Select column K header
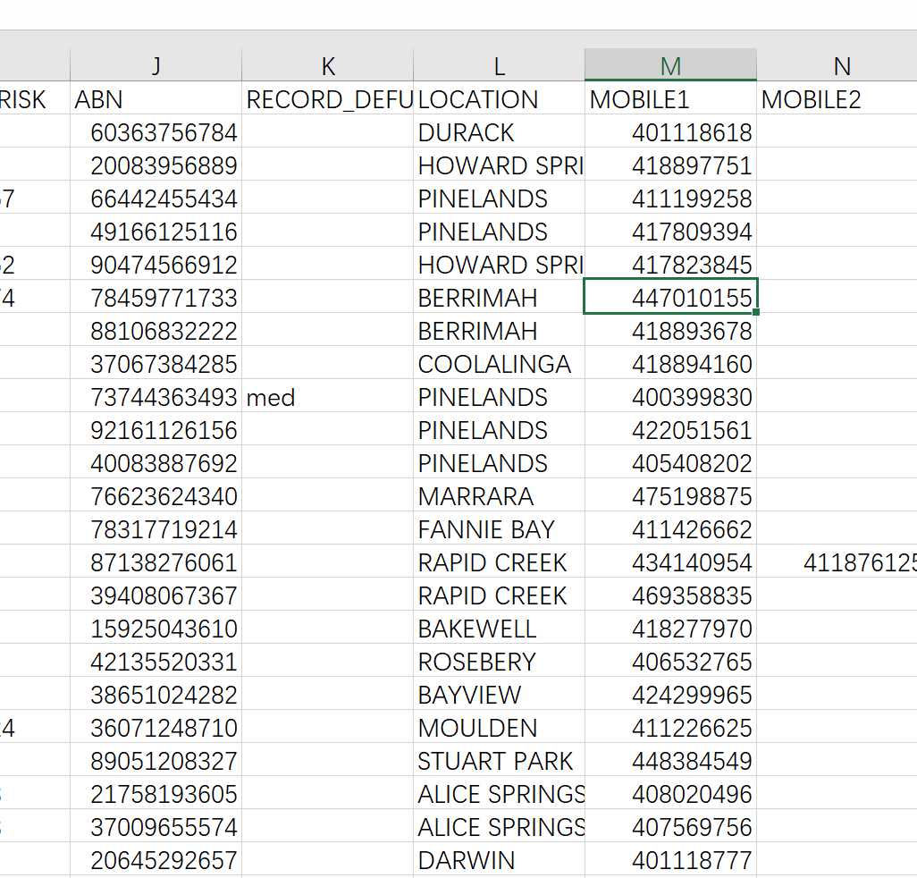The image size is (917, 878). point(327,65)
